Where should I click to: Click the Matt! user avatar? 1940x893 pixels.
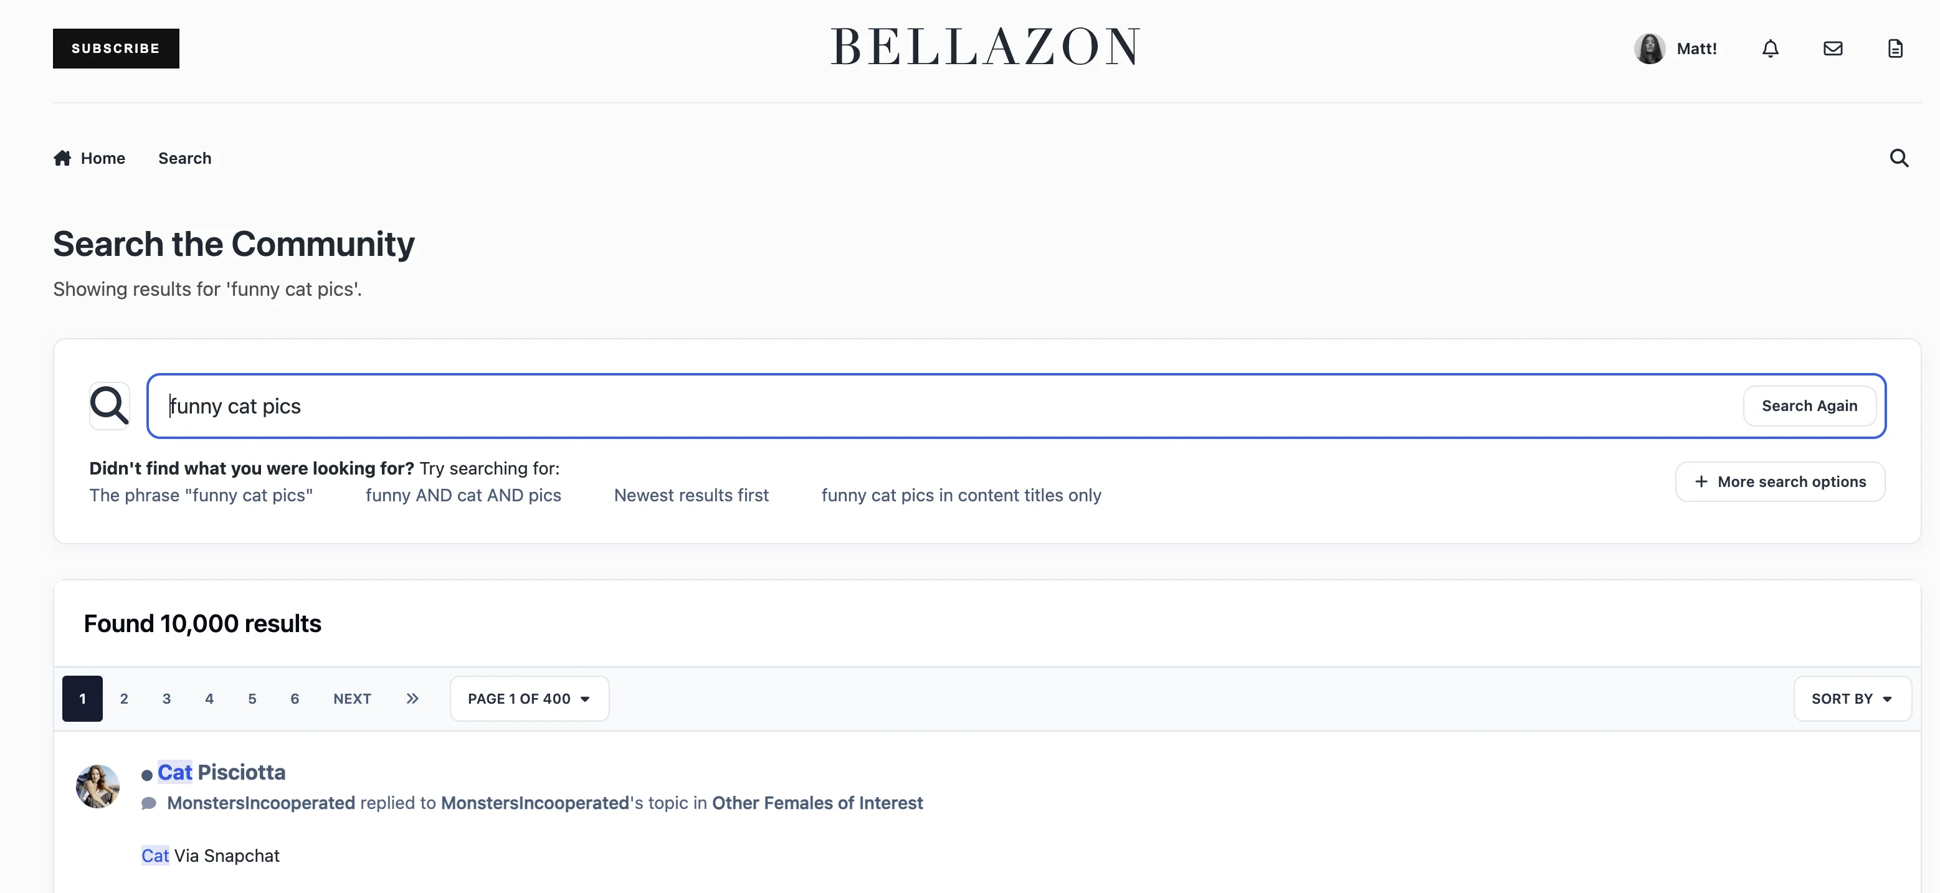pos(1649,49)
